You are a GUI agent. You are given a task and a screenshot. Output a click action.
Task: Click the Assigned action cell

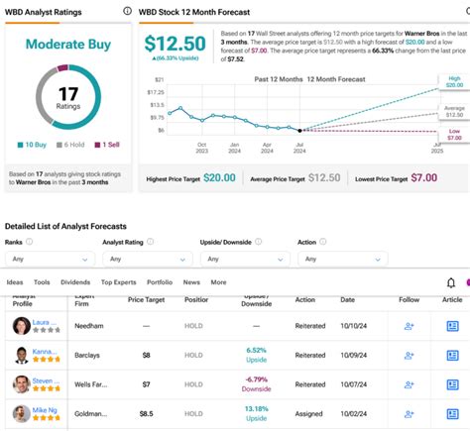point(308,414)
